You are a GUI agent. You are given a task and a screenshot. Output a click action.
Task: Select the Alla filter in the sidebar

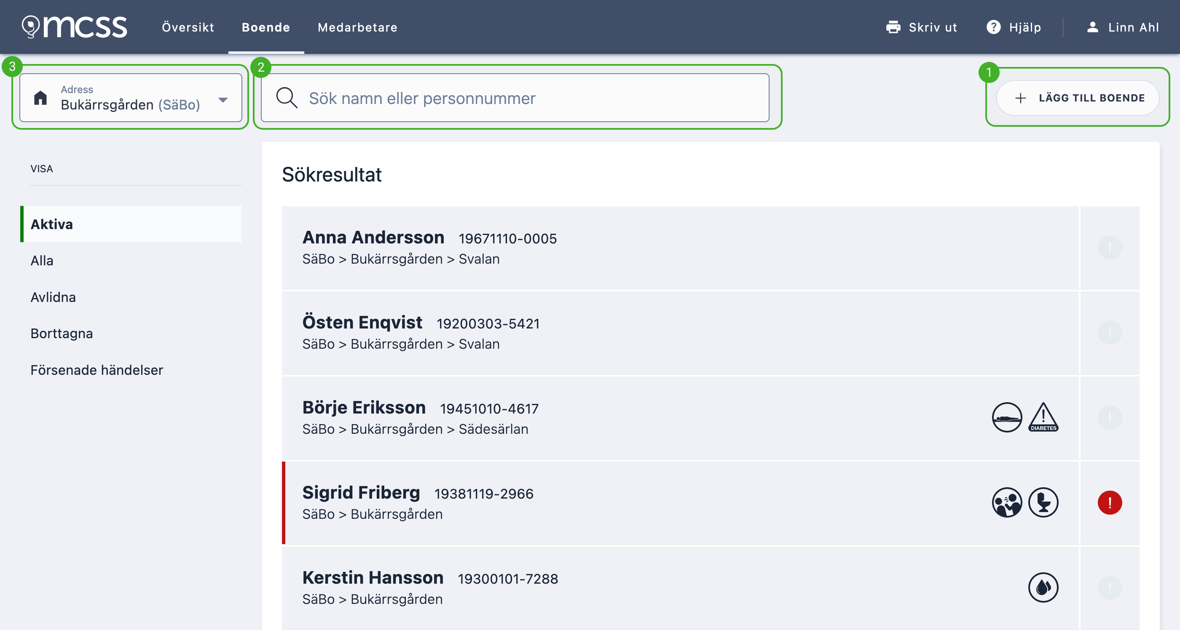(42, 261)
